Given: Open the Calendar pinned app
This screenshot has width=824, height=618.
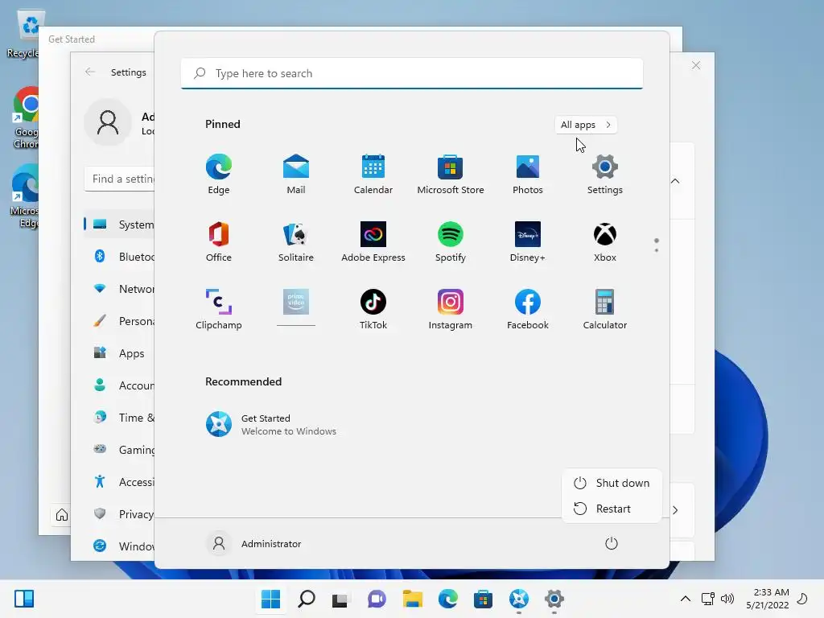Looking at the screenshot, I should coord(373,174).
